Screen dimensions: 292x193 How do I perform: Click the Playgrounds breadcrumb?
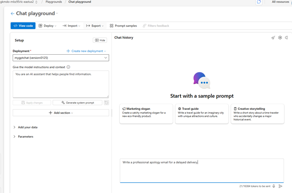pos(54,2)
